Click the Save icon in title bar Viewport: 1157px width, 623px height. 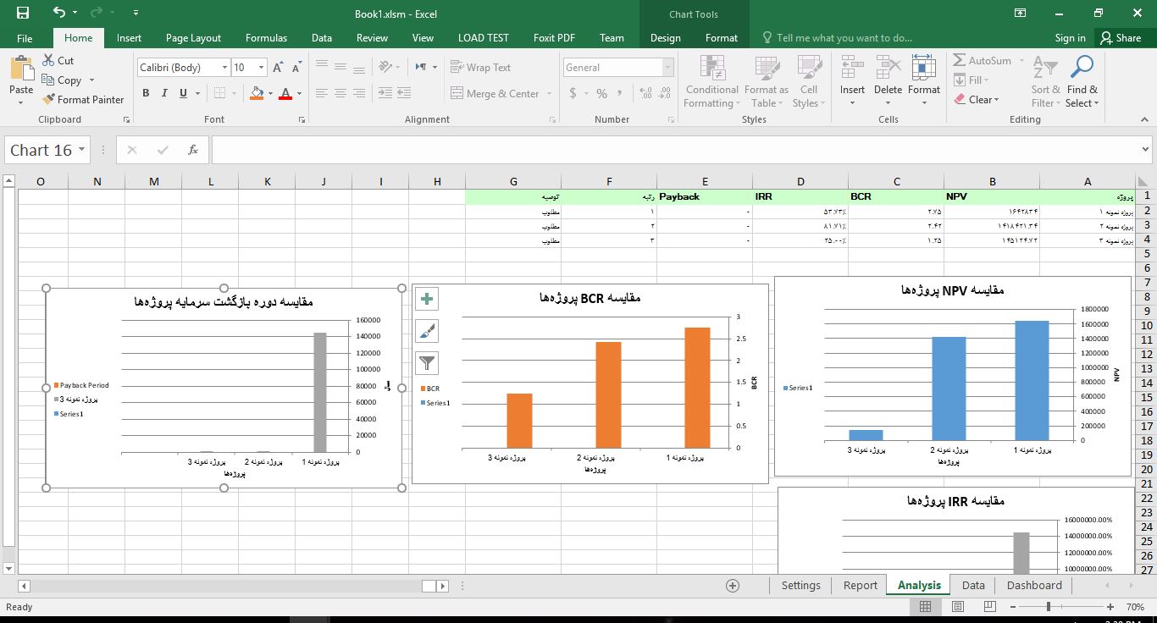(x=23, y=13)
